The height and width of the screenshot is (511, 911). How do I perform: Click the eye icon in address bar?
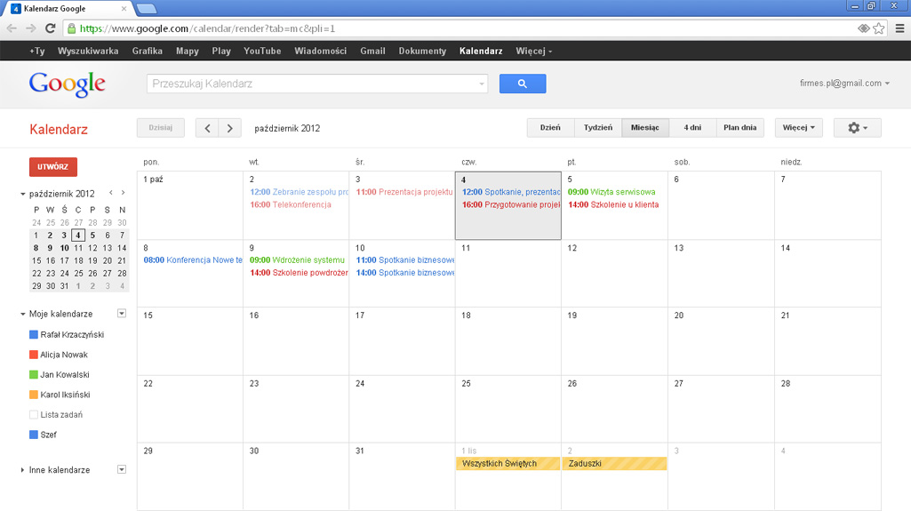click(x=863, y=28)
